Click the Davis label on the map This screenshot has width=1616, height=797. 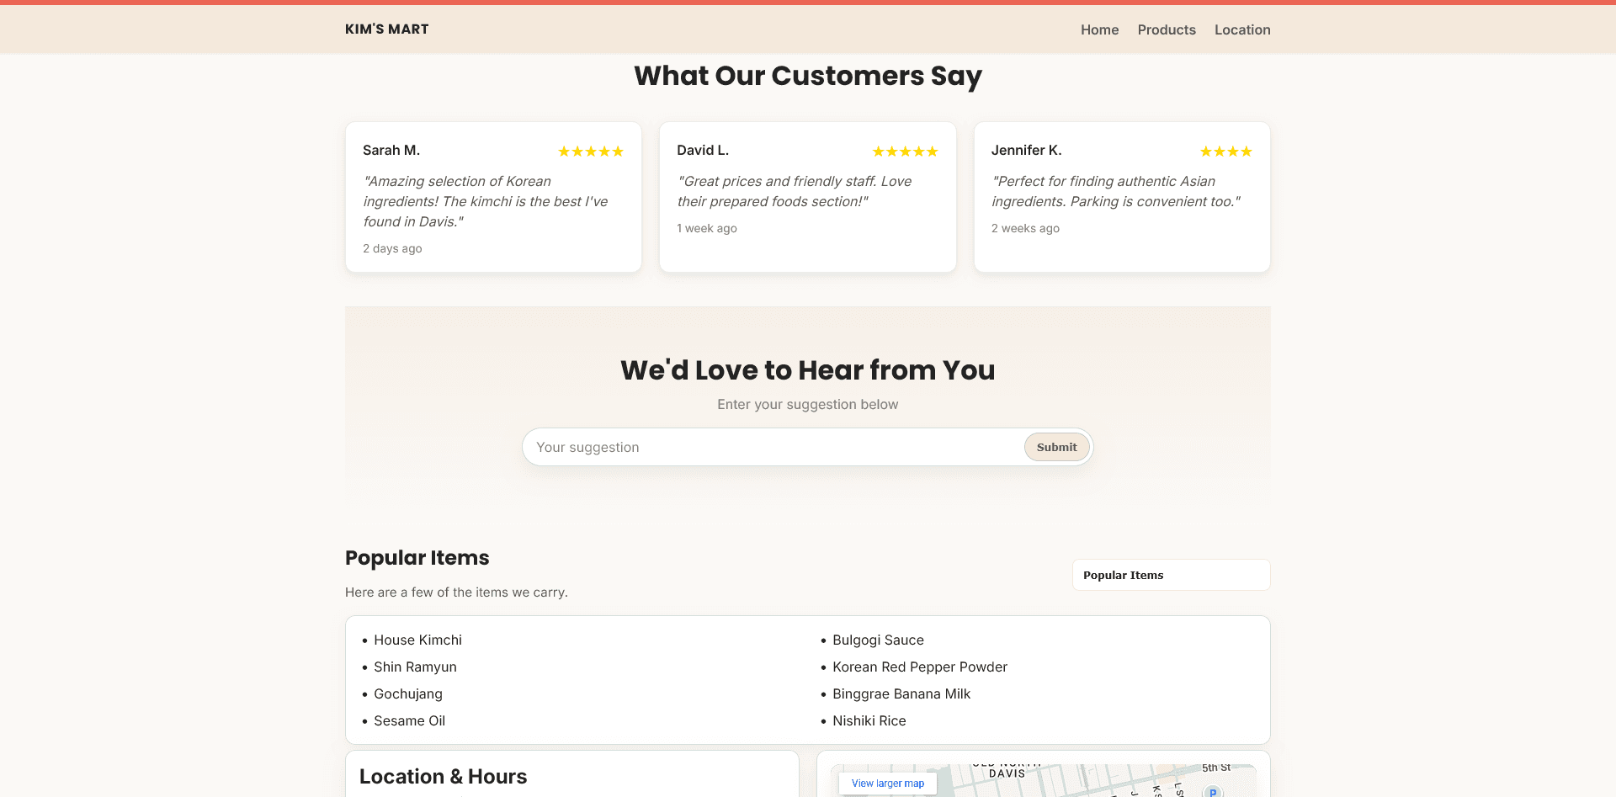tap(1007, 773)
